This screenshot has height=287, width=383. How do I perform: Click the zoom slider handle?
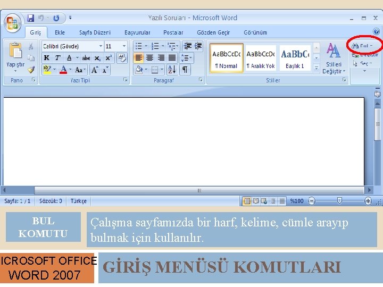coord(339,201)
